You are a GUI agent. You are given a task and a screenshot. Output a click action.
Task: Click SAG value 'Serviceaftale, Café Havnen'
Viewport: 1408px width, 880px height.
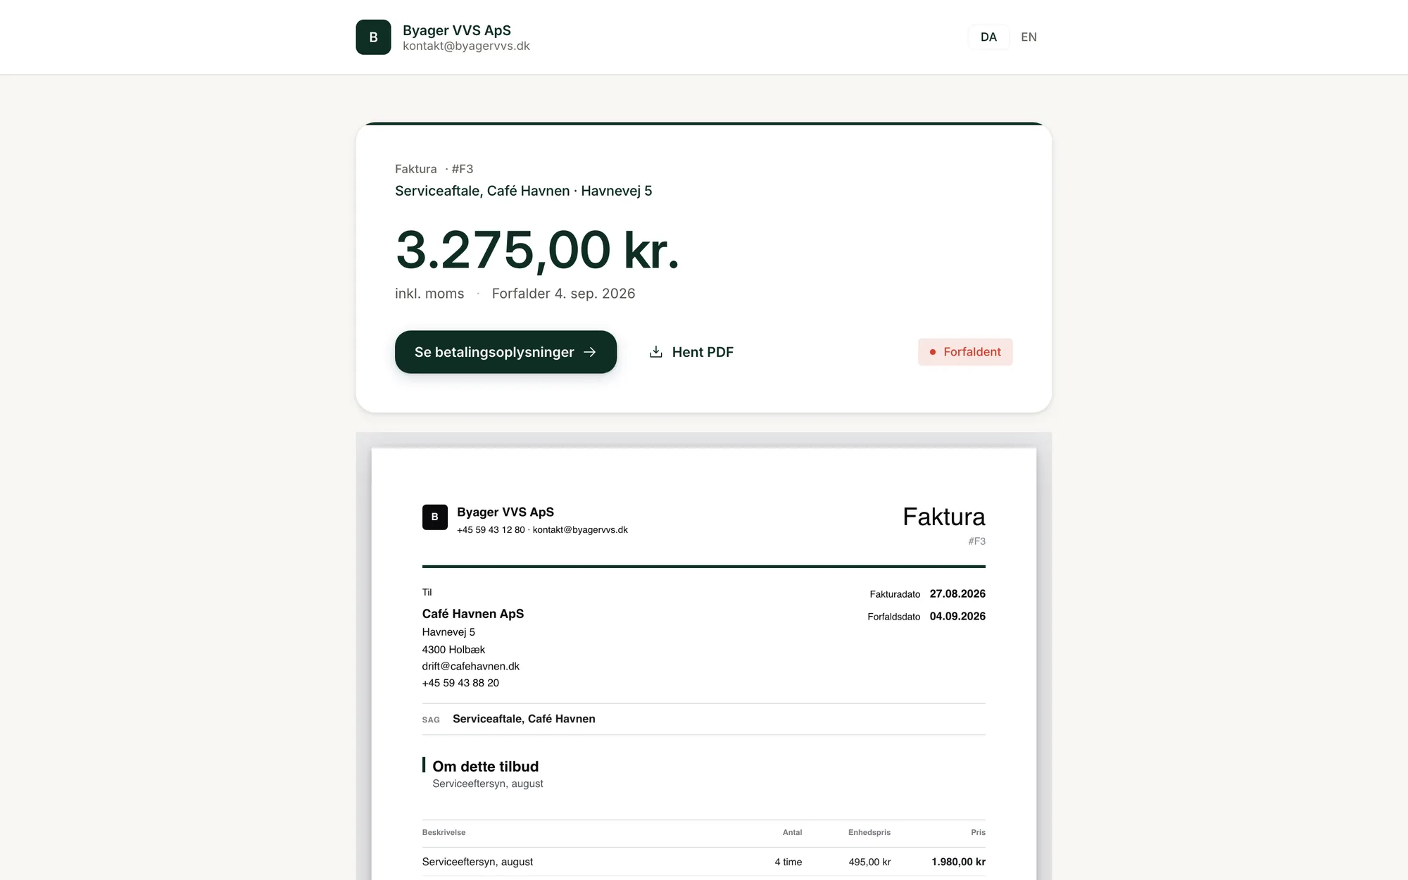pyautogui.click(x=524, y=719)
